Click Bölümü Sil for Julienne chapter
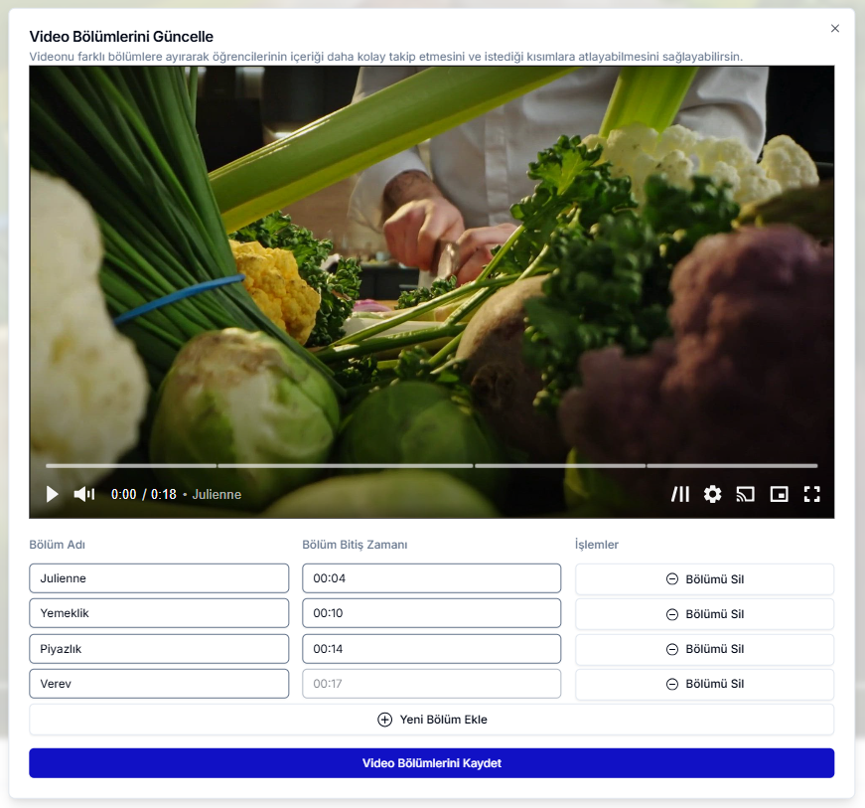This screenshot has height=808, width=865. click(x=704, y=579)
